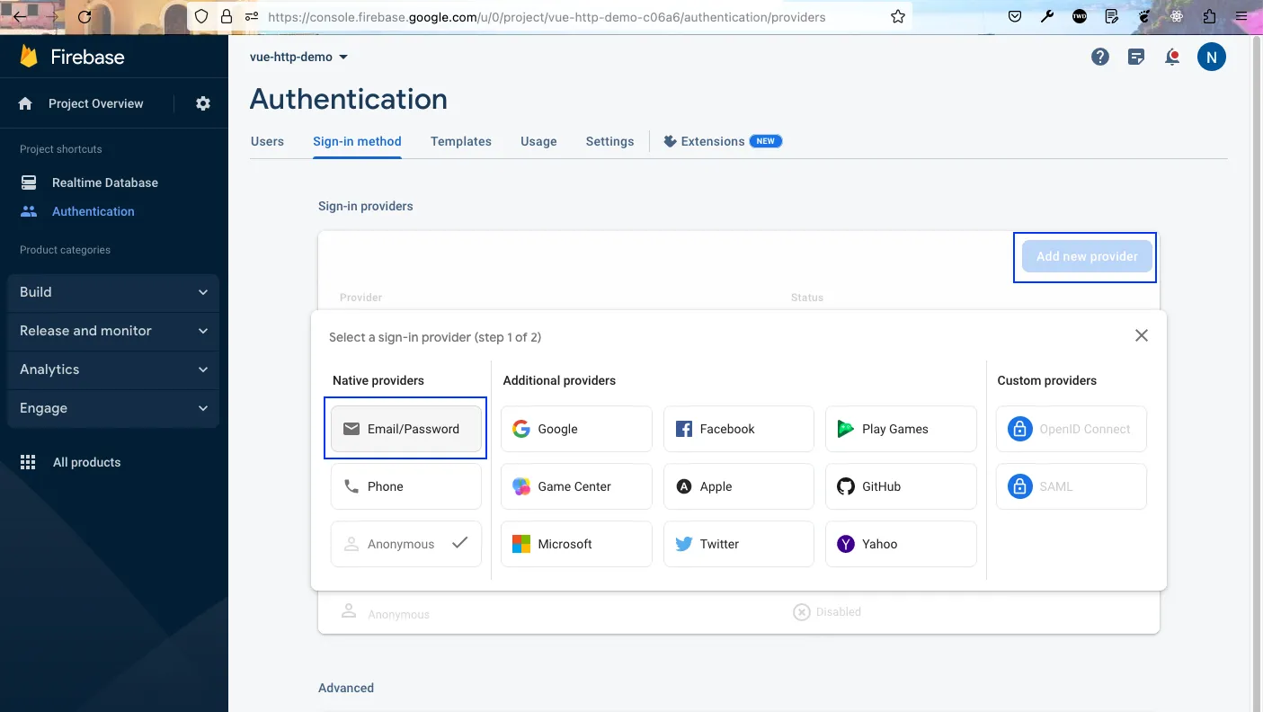Viewport: 1263px width, 712px height.
Task: Expand the Build category
Action: 113,292
